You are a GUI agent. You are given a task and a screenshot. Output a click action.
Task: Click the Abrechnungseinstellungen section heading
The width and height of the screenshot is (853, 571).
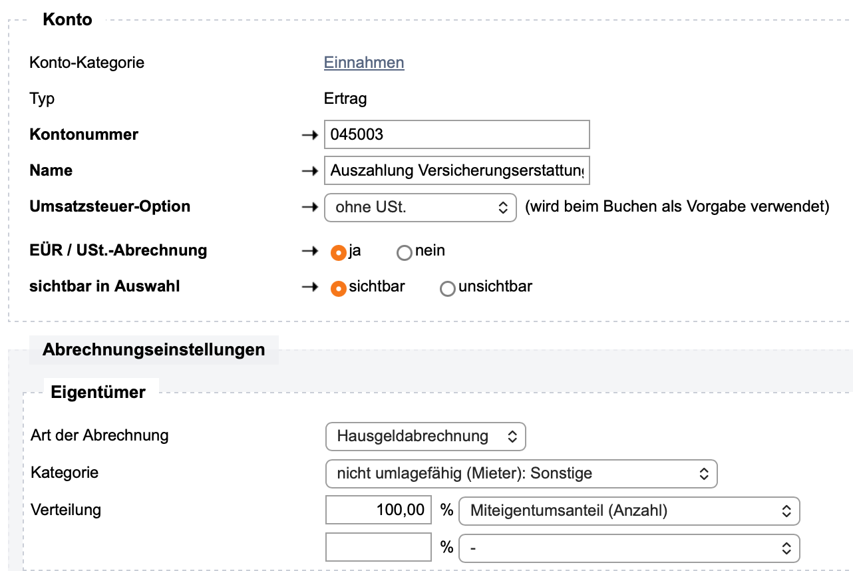pyautogui.click(x=154, y=349)
